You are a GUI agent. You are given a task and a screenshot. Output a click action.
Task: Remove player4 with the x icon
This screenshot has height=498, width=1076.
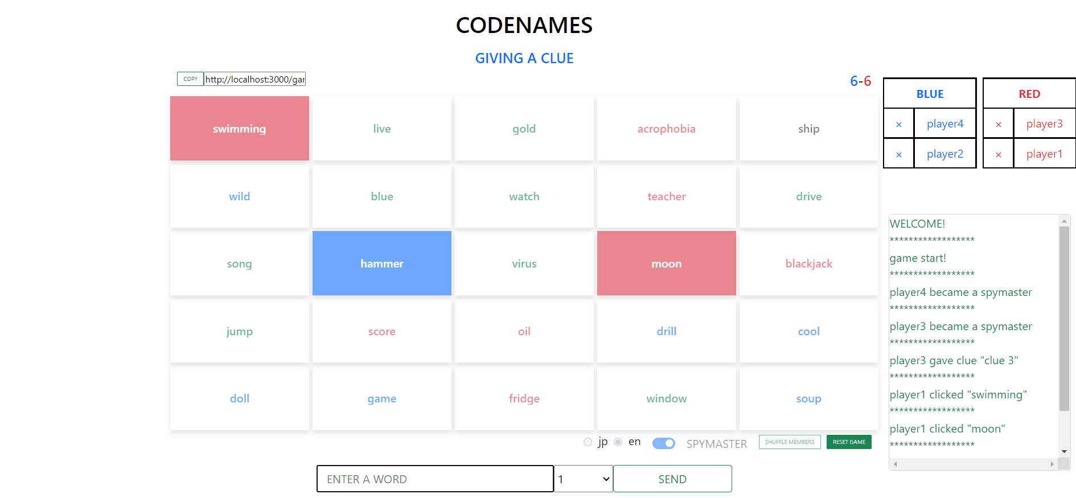click(x=899, y=124)
